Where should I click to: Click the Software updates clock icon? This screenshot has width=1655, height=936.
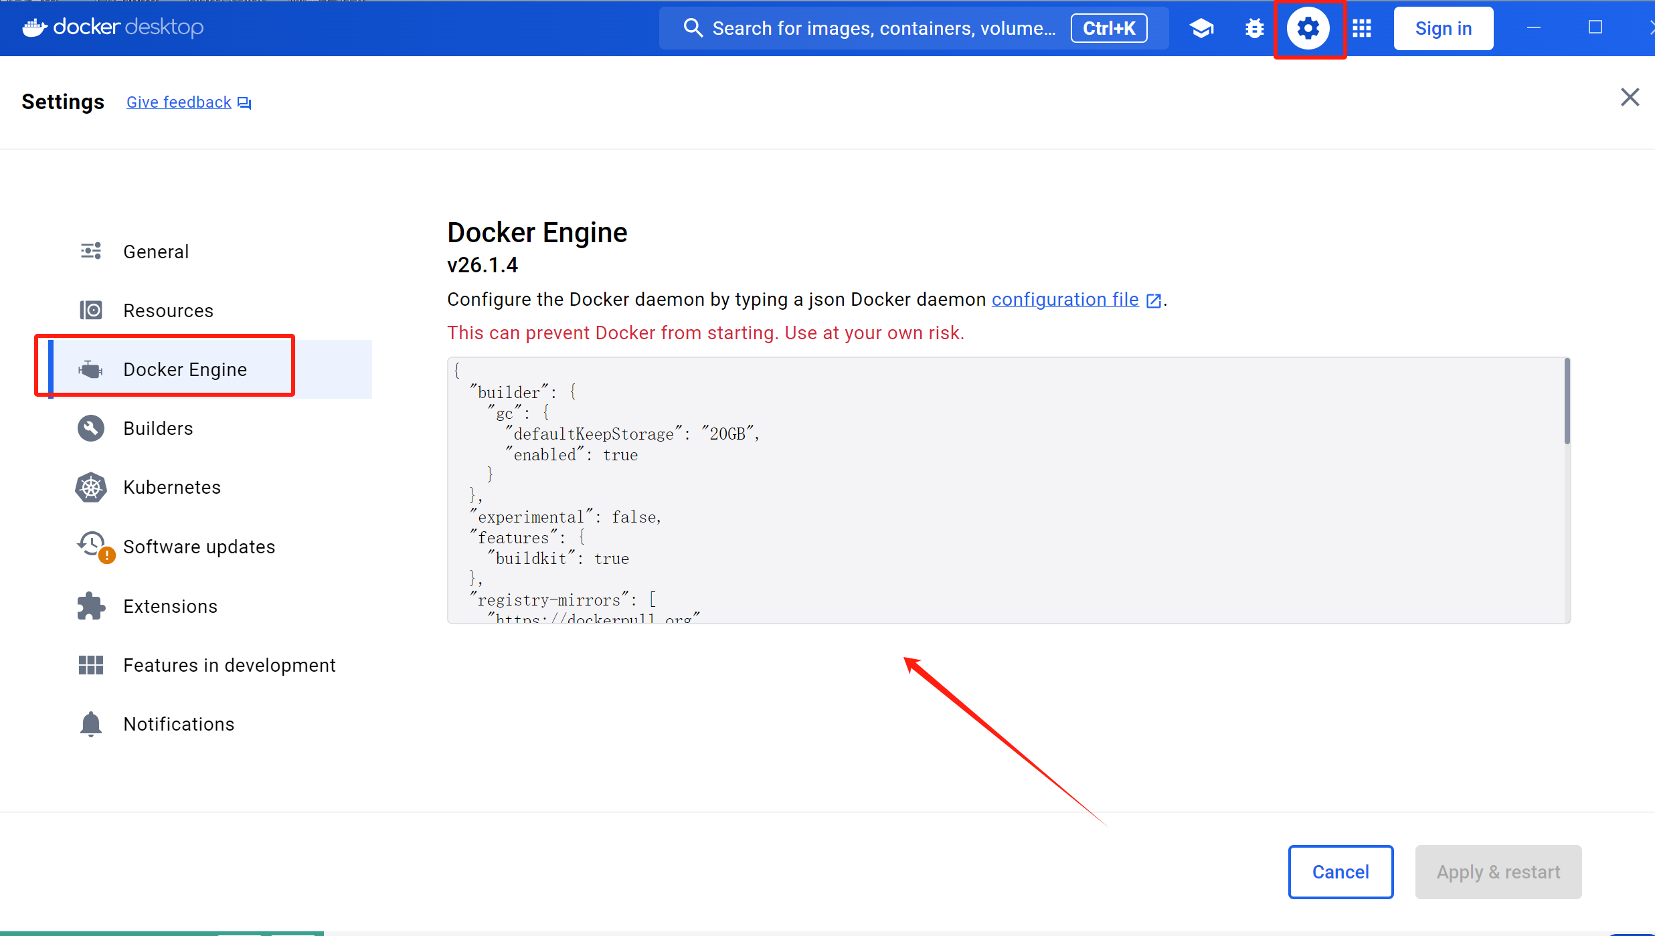coord(91,543)
